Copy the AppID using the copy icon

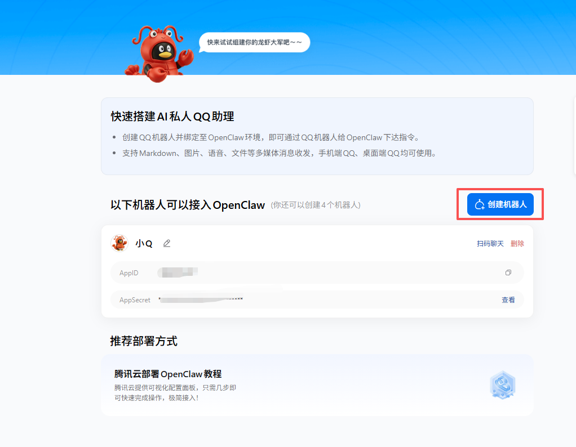pyautogui.click(x=508, y=272)
